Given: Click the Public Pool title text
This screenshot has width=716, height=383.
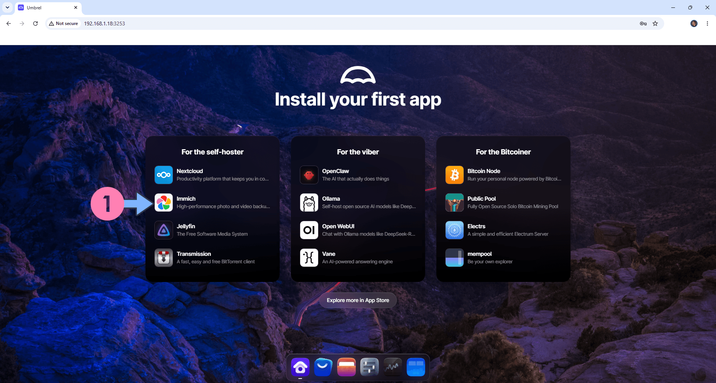Looking at the screenshot, I should click(x=482, y=199).
